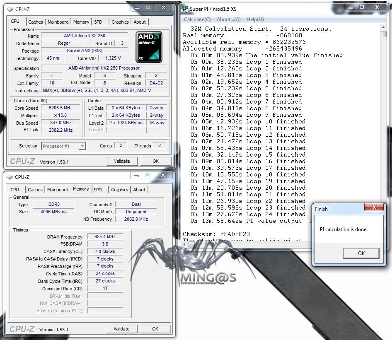Close the bottom CPU-Z window
The width and height of the screenshot is (392, 340).
(163, 175)
